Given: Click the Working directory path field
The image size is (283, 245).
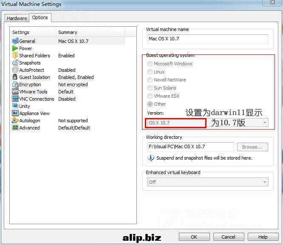Looking at the screenshot, I should coord(191,147).
